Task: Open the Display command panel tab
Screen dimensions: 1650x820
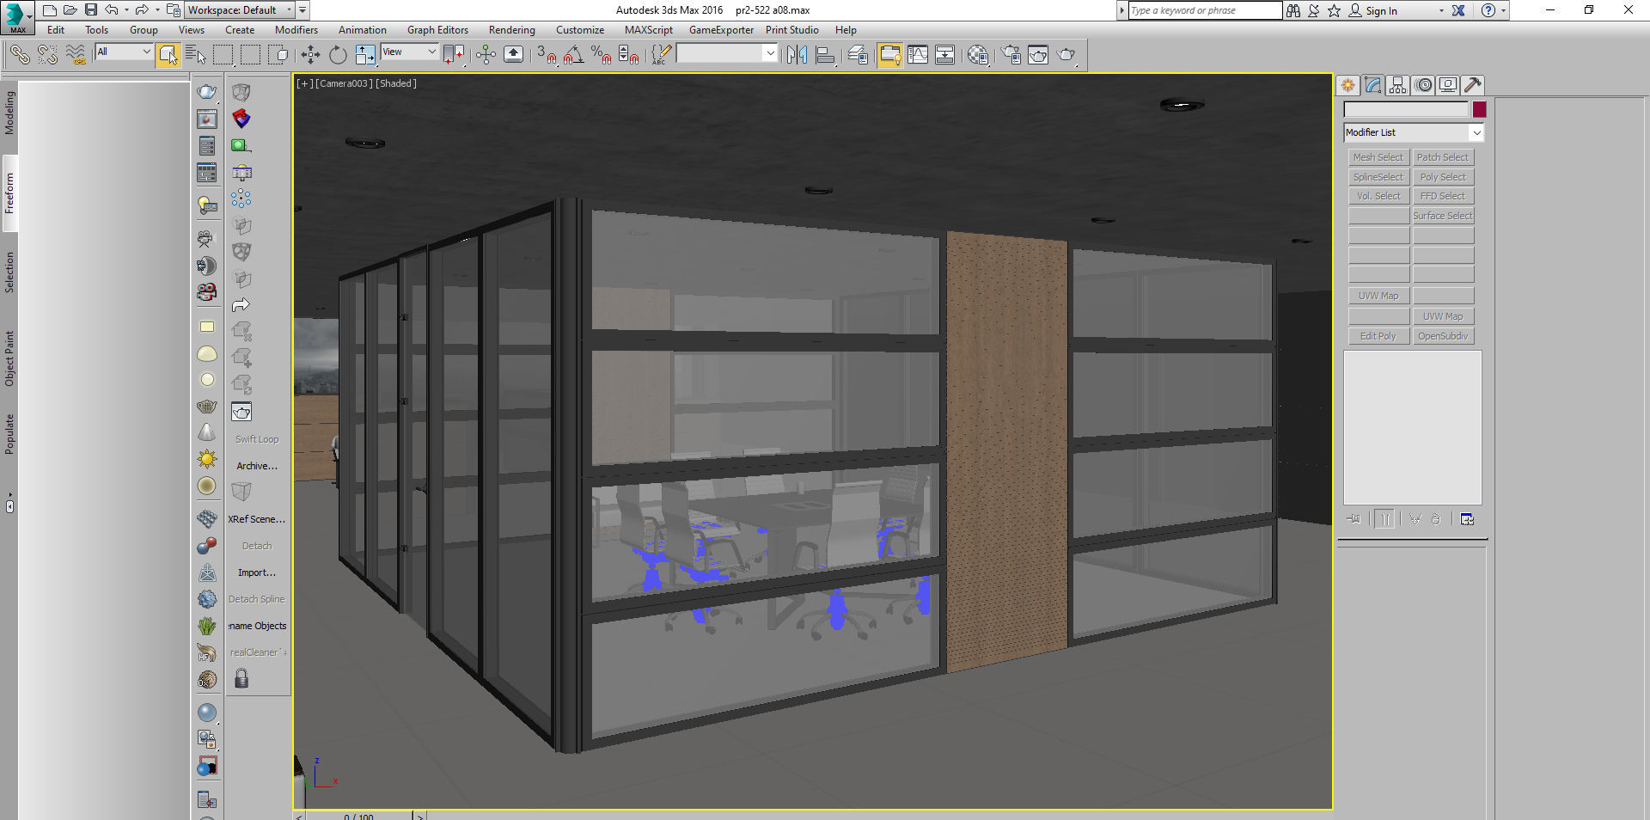Action: 1448,85
